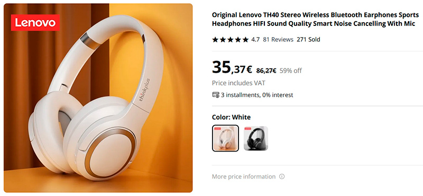This screenshot has height=196, width=423.
Task: Click the 59% off discount label
Action: (x=290, y=71)
